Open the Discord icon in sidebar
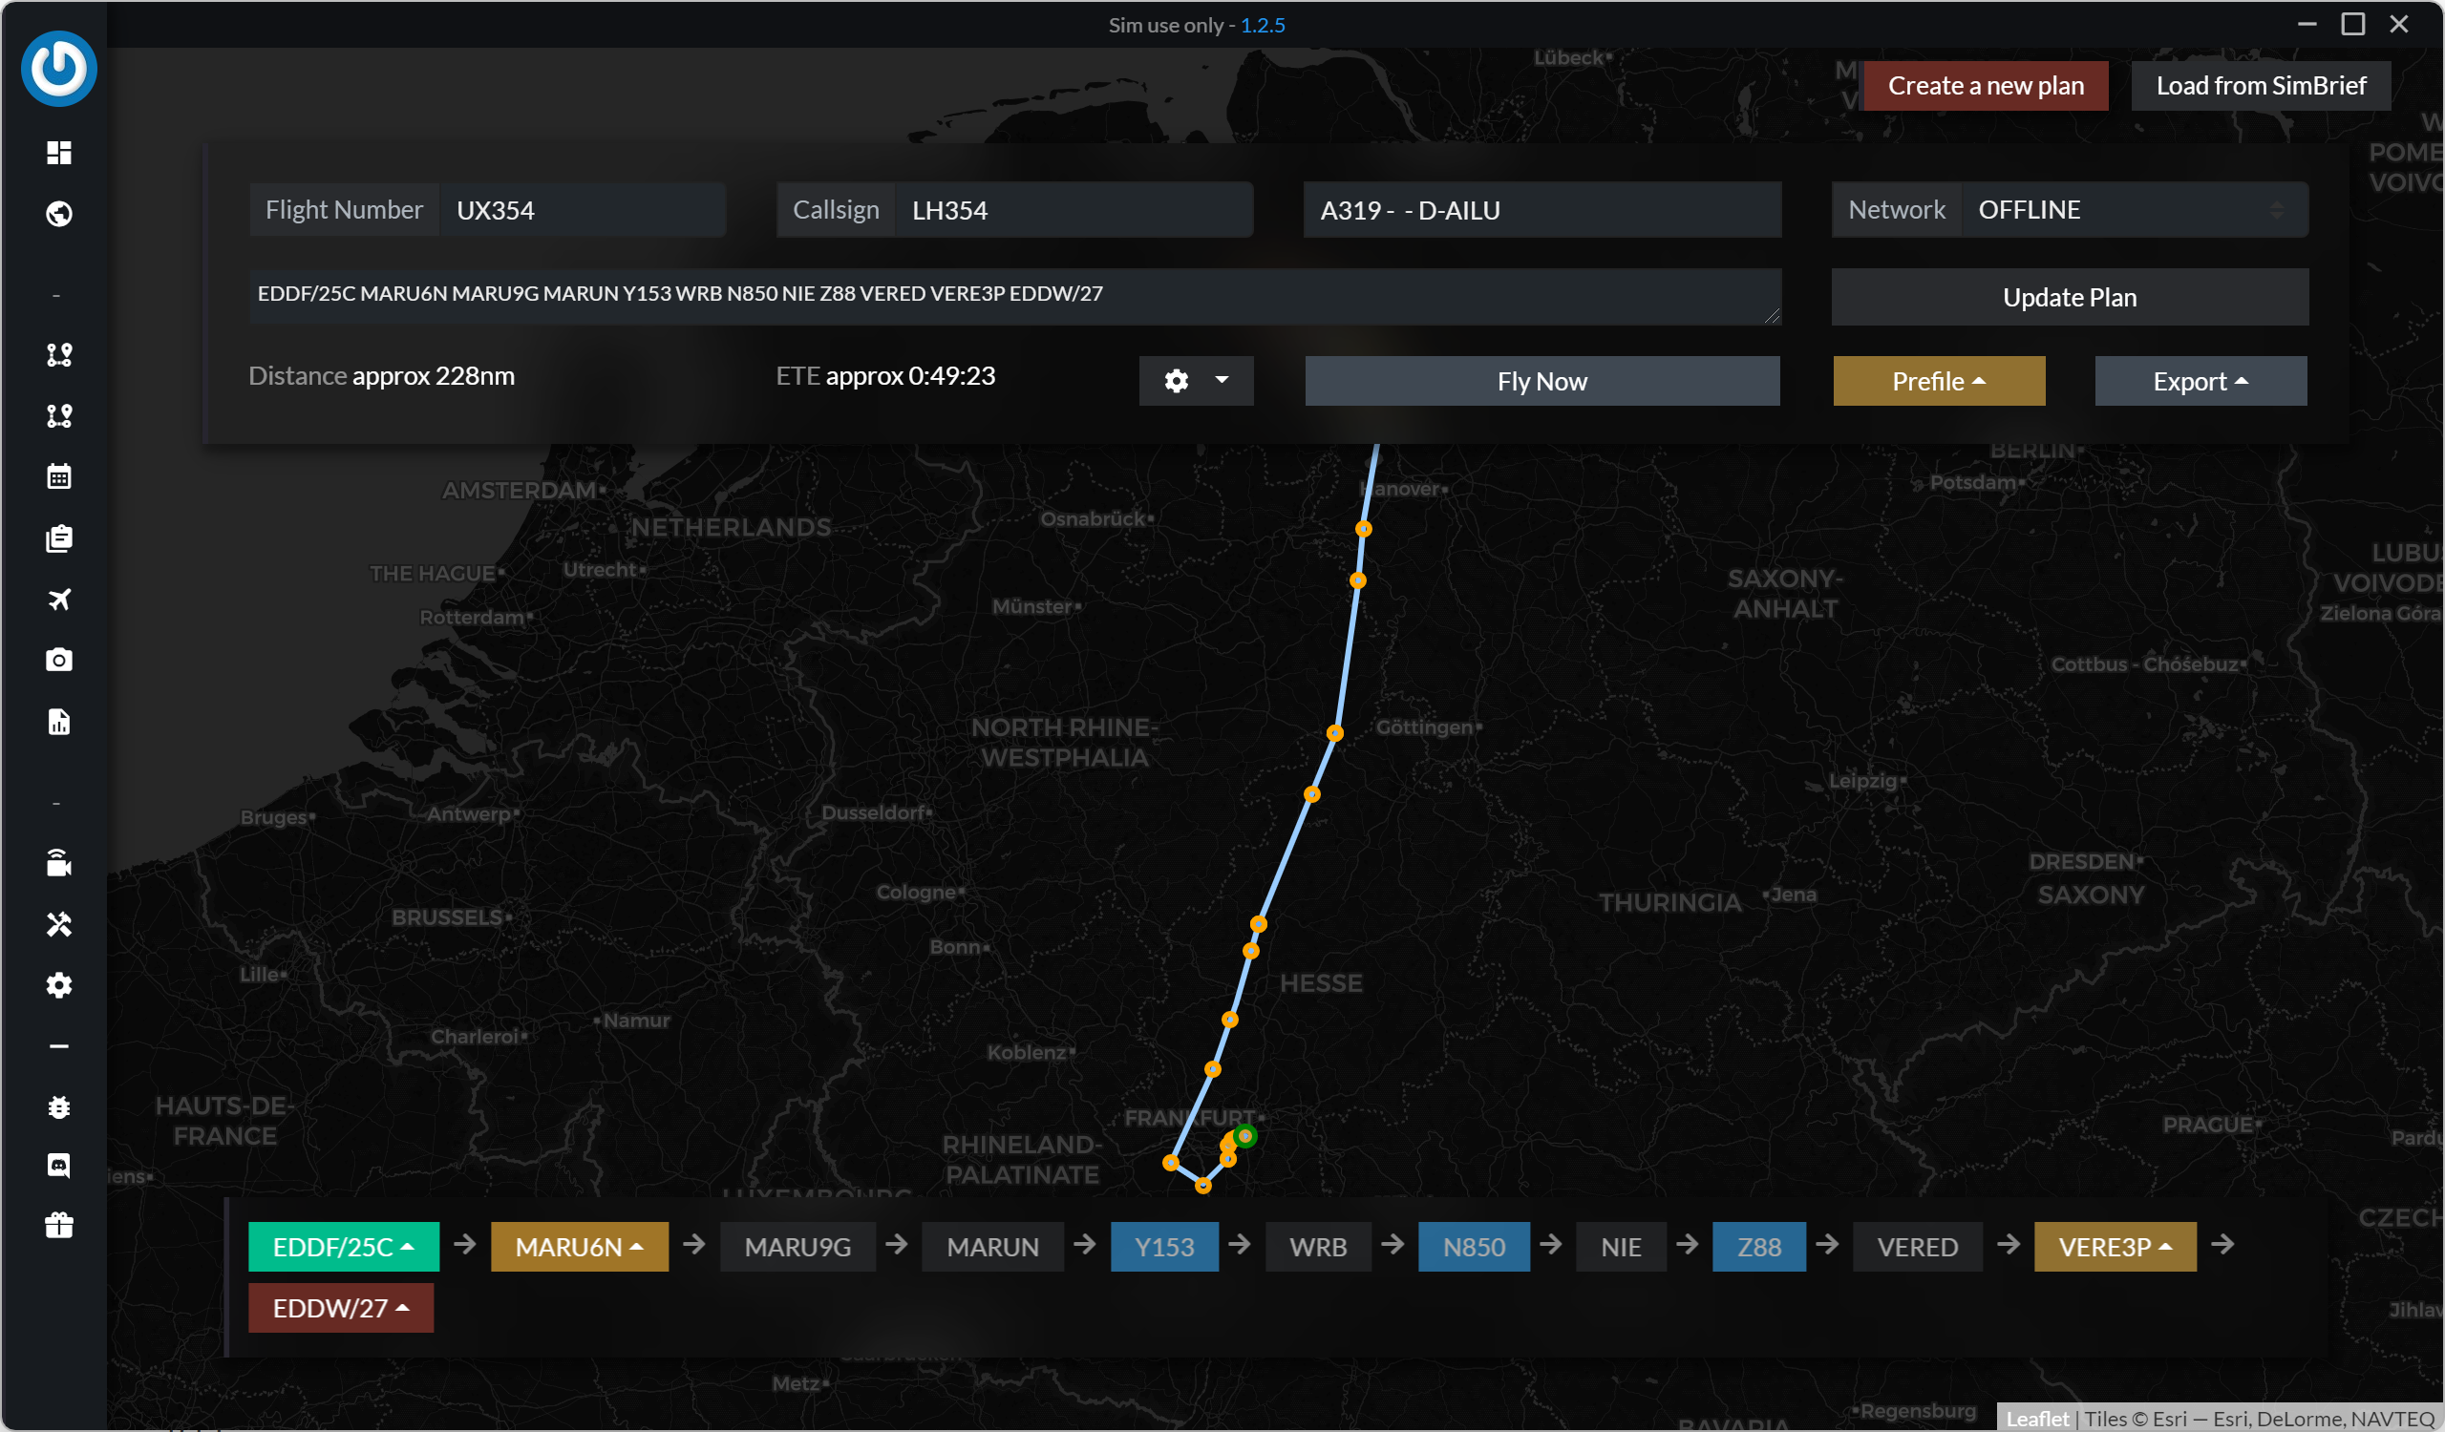2445x1432 pixels. click(x=59, y=1166)
